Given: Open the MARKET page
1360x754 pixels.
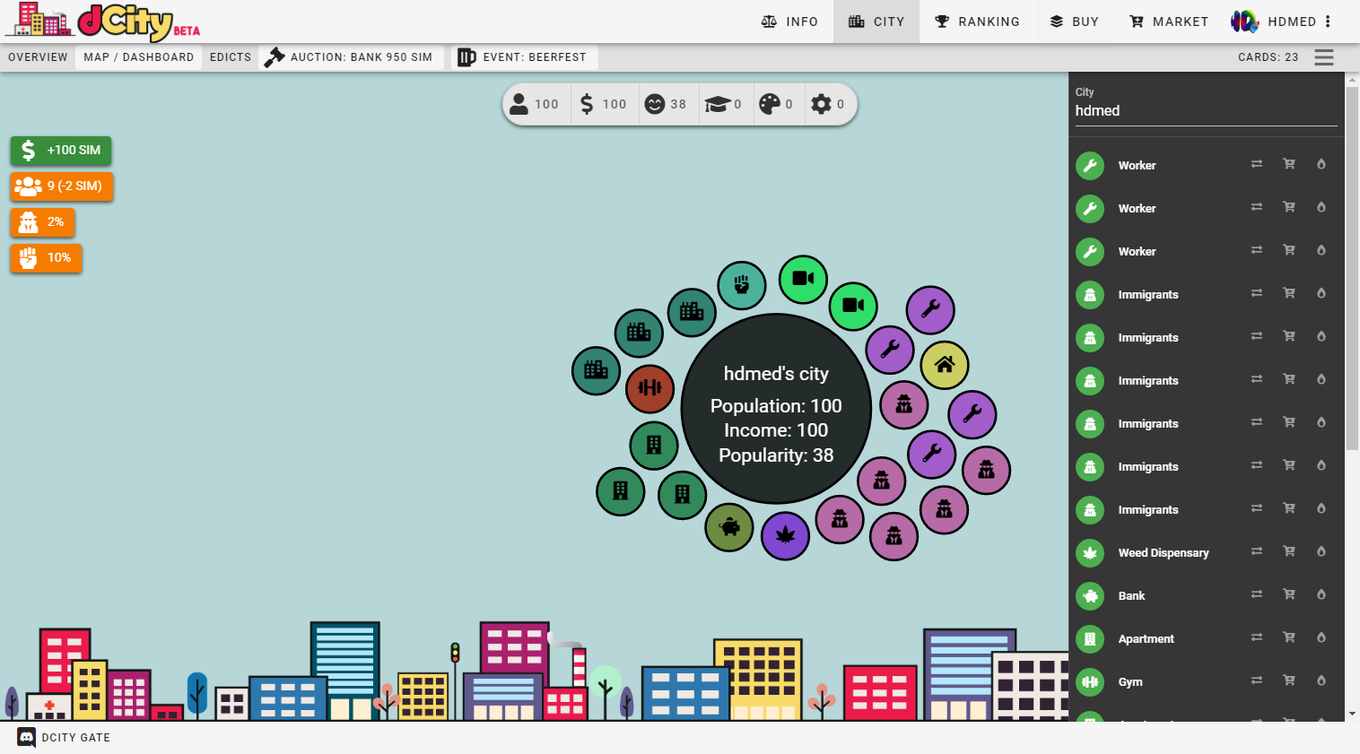Looking at the screenshot, I should (1168, 22).
